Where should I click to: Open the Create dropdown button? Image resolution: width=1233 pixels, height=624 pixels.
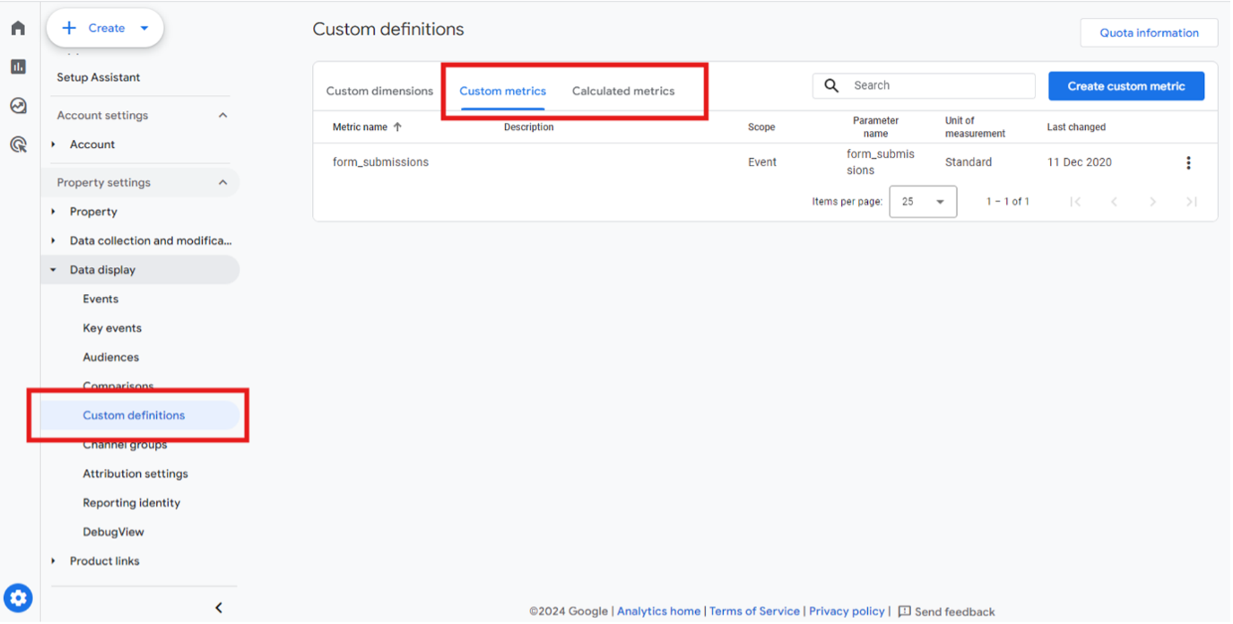pos(105,29)
